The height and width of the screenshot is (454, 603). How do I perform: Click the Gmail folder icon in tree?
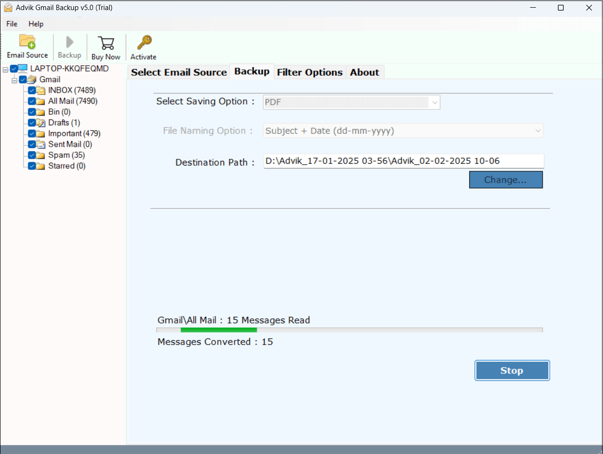coord(32,80)
